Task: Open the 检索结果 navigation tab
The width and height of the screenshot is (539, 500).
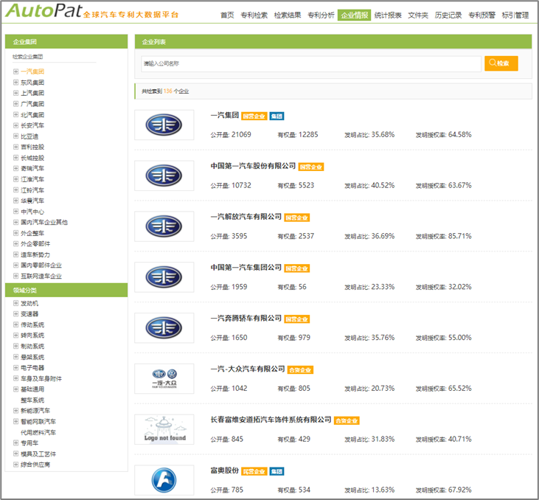Action: click(x=288, y=15)
